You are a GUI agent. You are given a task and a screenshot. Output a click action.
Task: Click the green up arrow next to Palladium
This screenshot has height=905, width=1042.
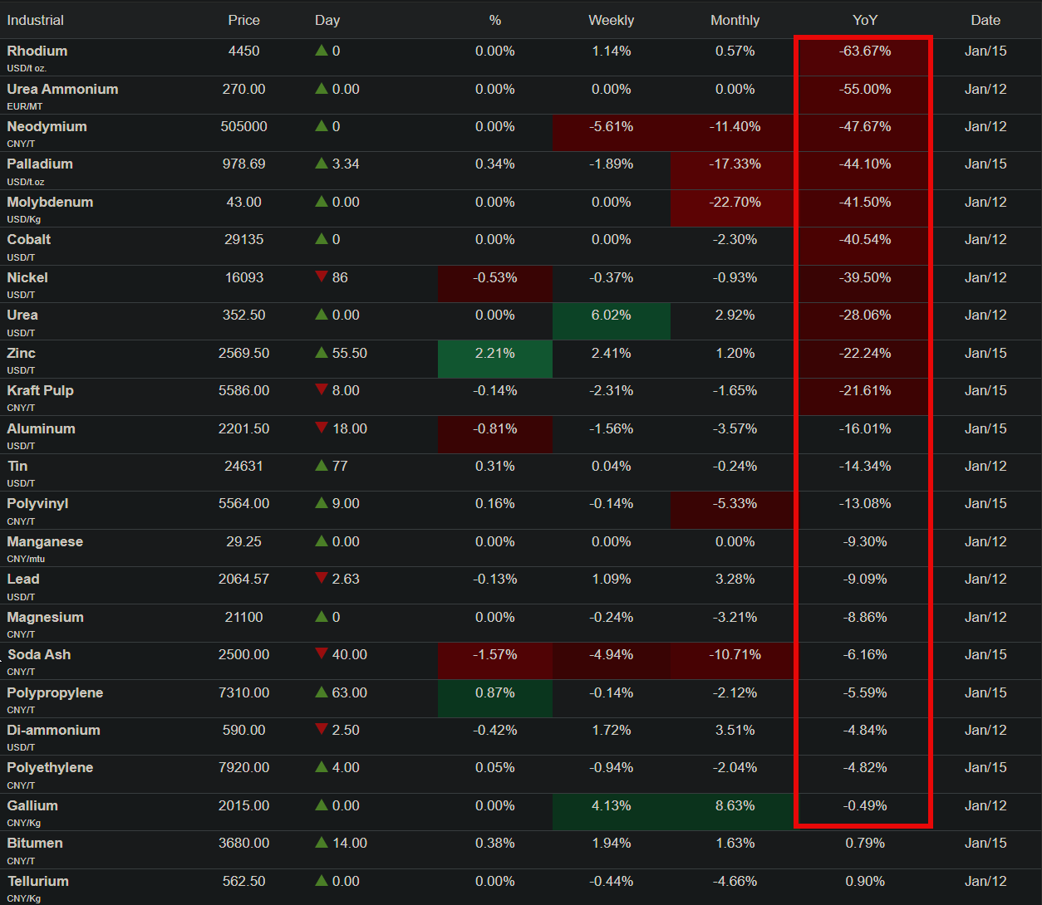pos(322,164)
